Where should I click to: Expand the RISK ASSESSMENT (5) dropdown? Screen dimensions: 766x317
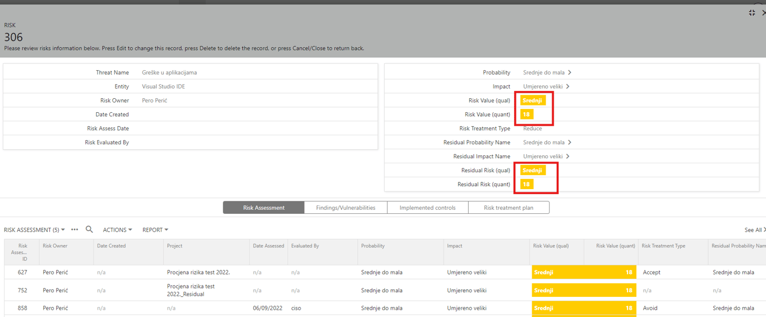pos(34,229)
